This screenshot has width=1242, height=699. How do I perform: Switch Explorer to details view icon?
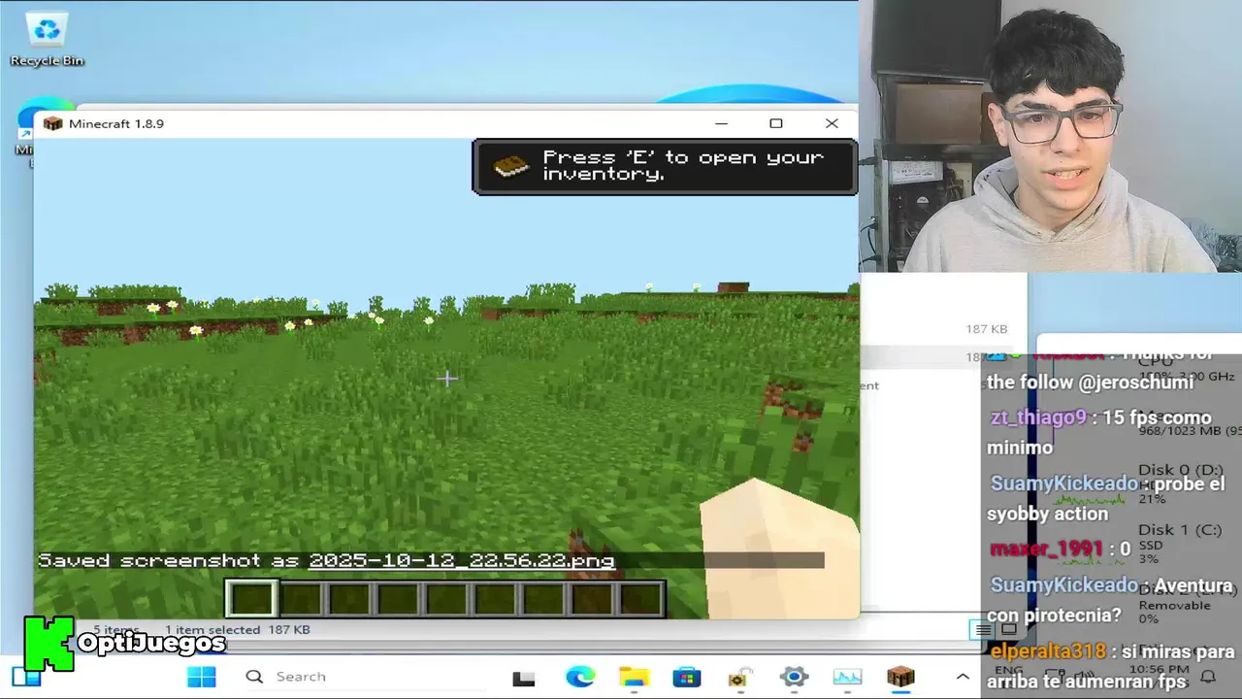(x=983, y=629)
